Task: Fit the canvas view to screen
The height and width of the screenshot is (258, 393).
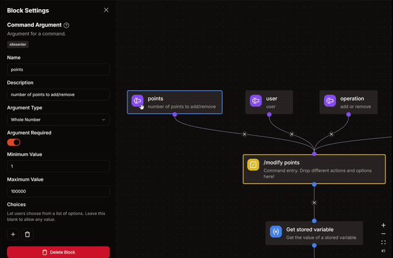Action: pos(383,243)
